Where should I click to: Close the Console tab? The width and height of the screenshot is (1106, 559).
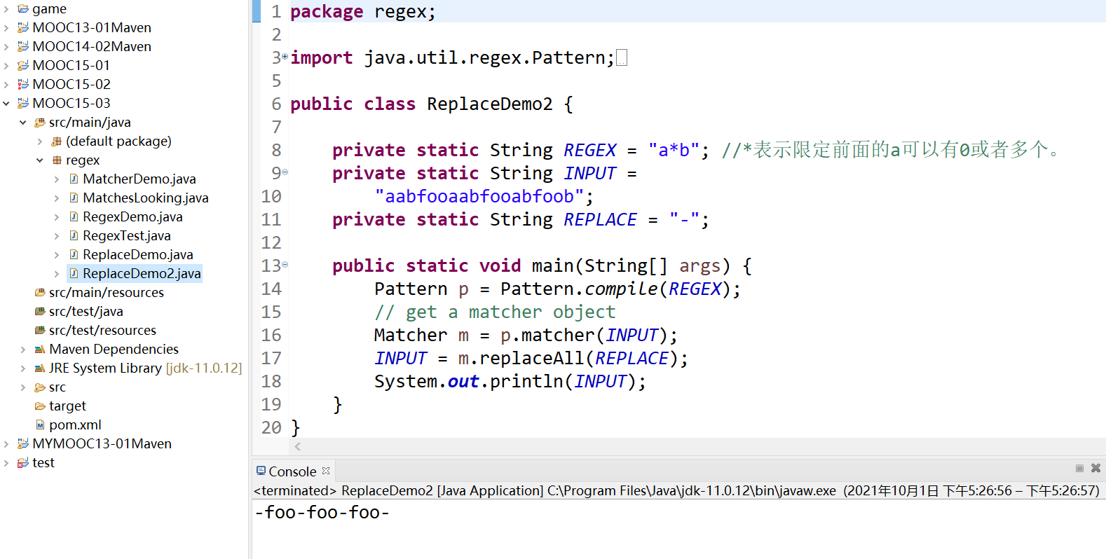click(326, 471)
